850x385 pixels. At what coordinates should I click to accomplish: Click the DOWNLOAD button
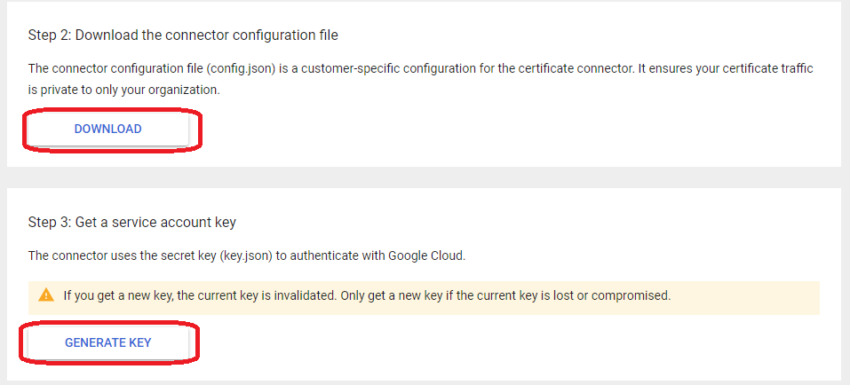(107, 130)
